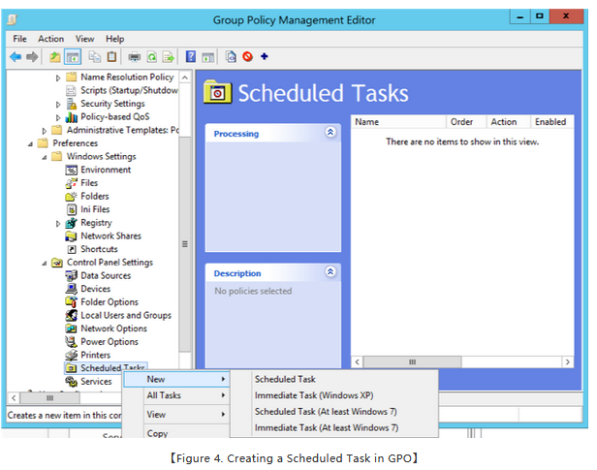Viewport: 597px width, 470px height.
Task: Click the Back arrow toolbar icon
Action: click(x=16, y=57)
